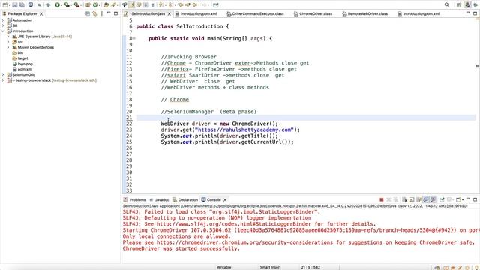480x270 pixels.
Task: Click the New Java Package icon
Action: pos(88,5)
